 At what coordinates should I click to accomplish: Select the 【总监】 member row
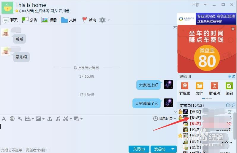click(x=206, y=112)
